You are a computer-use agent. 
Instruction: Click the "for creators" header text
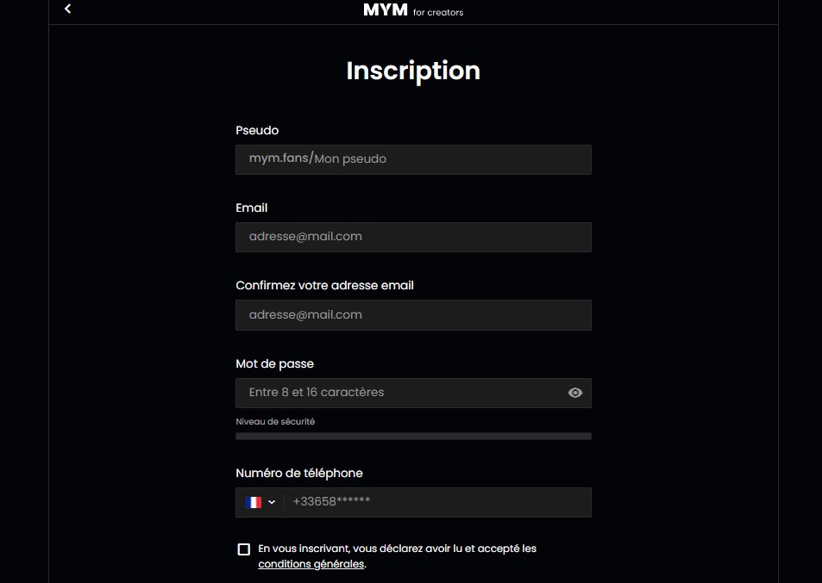point(438,13)
